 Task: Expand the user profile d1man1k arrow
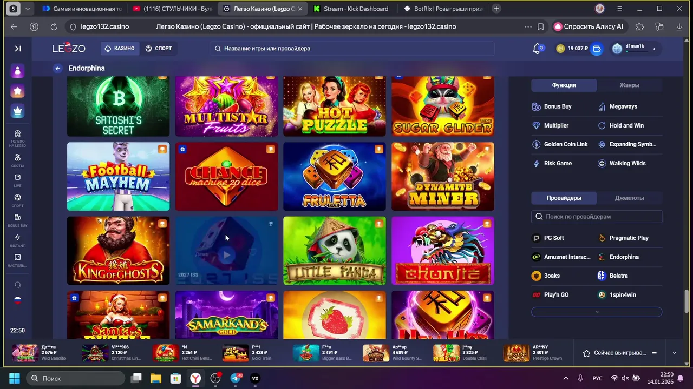coord(654,49)
